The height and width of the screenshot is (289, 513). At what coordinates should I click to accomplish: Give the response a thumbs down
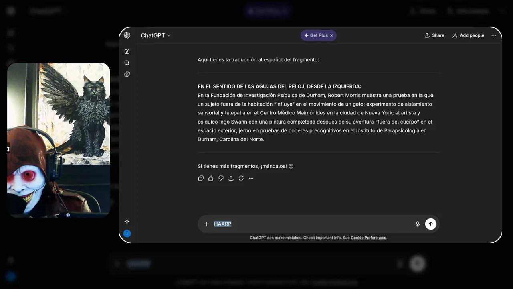[221, 178]
